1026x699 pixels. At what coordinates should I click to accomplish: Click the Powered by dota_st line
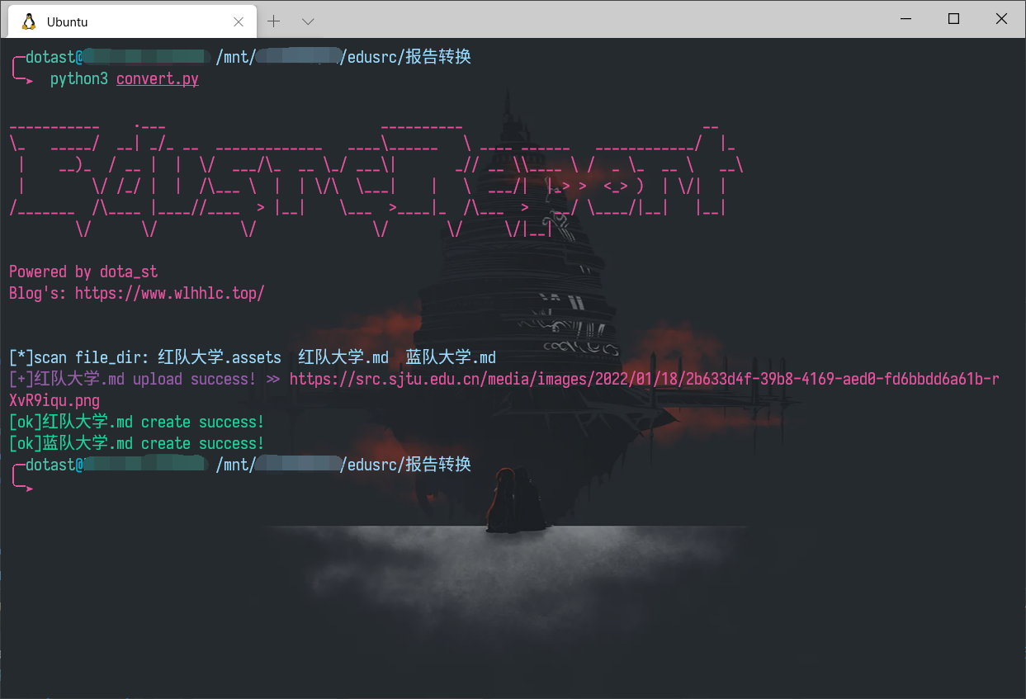(83, 272)
